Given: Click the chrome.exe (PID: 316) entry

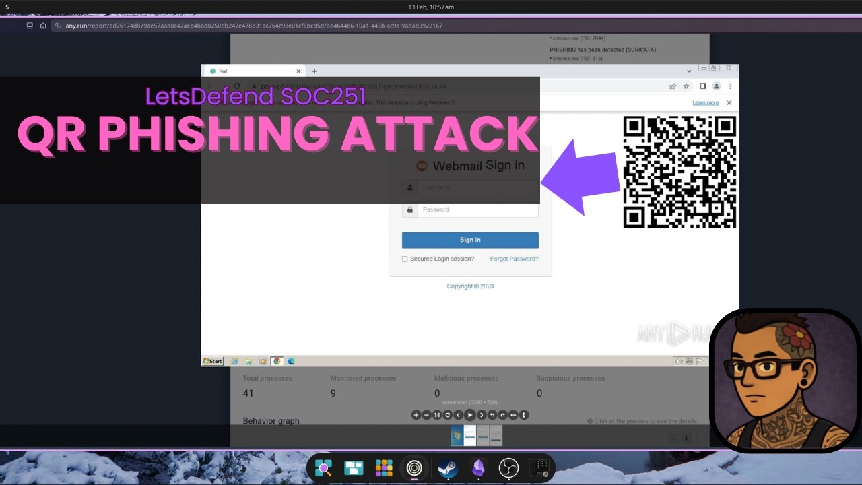Looking at the screenshot, I should (577, 59).
